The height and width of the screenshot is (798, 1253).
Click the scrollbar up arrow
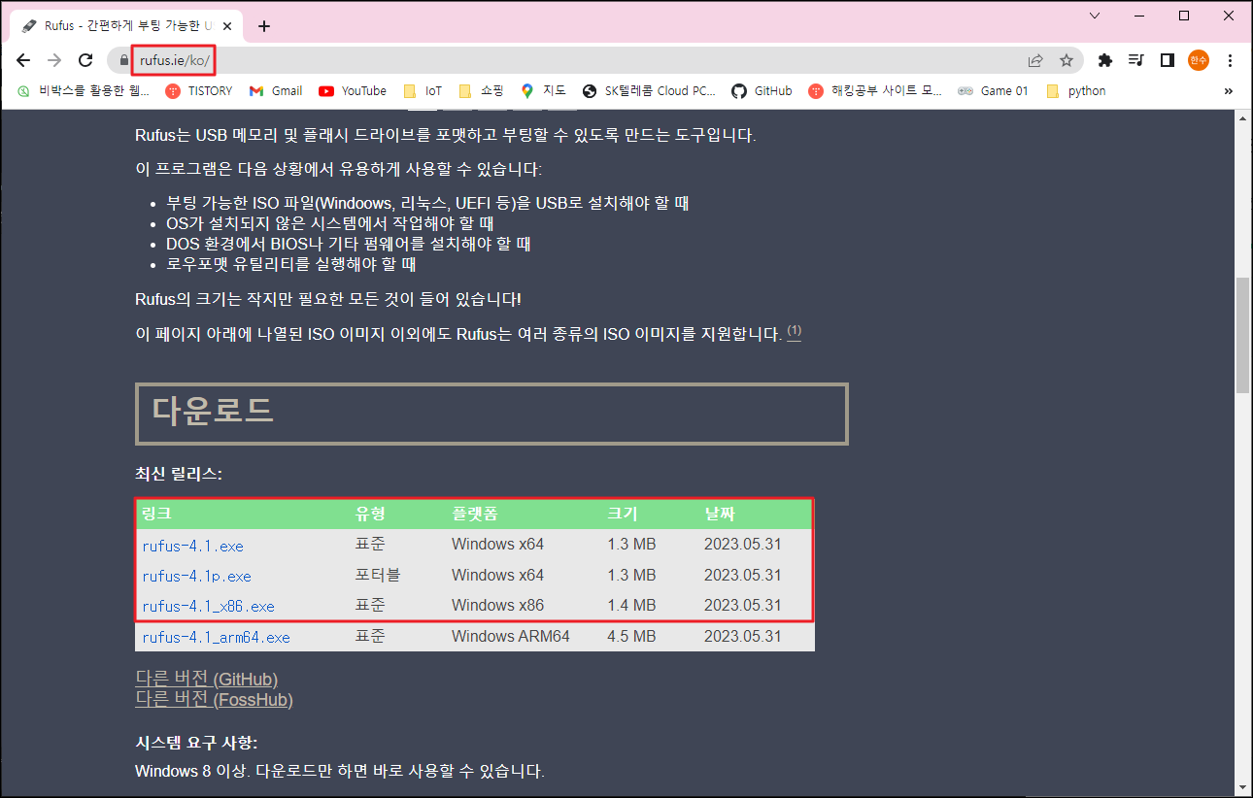coord(1242,118)
